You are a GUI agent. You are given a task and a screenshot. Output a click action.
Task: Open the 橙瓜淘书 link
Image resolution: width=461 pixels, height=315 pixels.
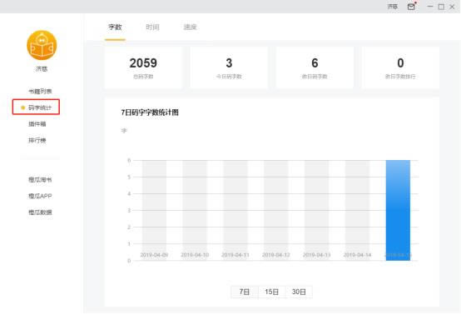point(40,179)
